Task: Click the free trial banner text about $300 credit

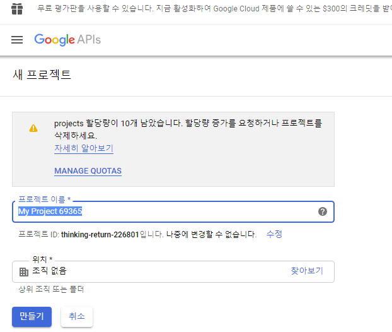Action: pos(214,9)
